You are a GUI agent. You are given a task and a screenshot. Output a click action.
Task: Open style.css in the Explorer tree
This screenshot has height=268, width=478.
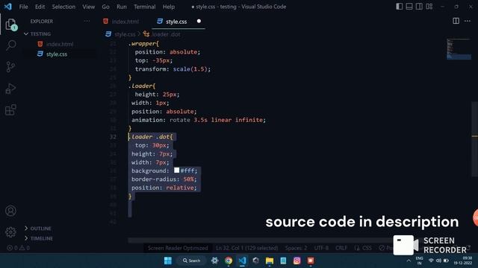pyautogui.click(x=57, y=54)
